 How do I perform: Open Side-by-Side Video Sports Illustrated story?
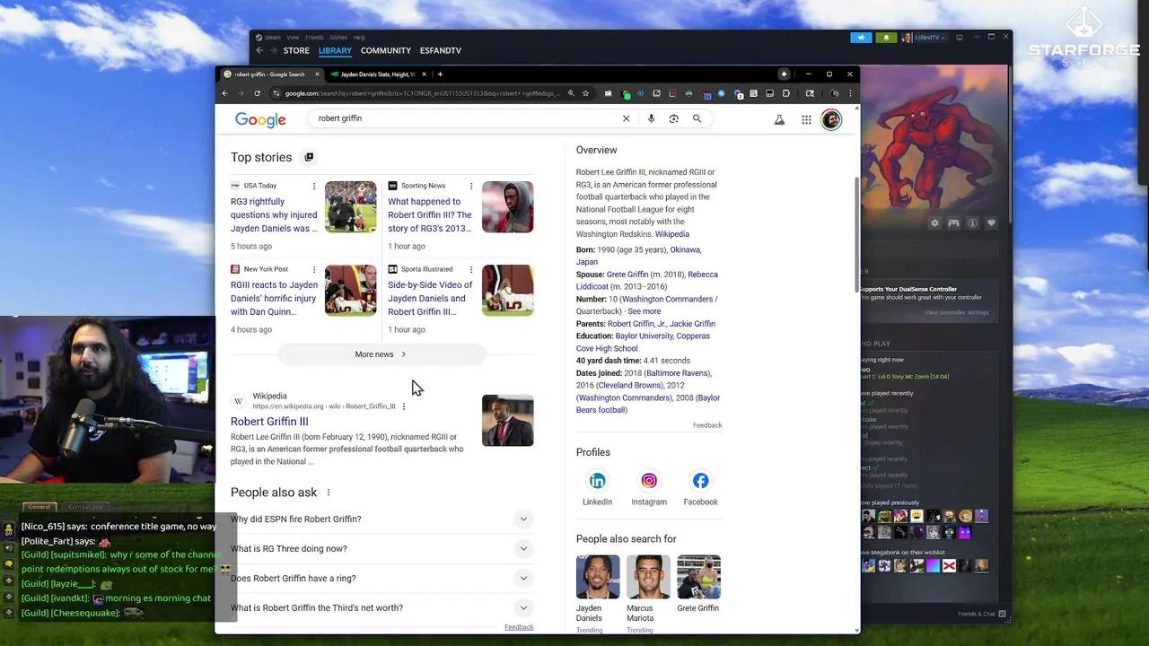click(430, 299)
